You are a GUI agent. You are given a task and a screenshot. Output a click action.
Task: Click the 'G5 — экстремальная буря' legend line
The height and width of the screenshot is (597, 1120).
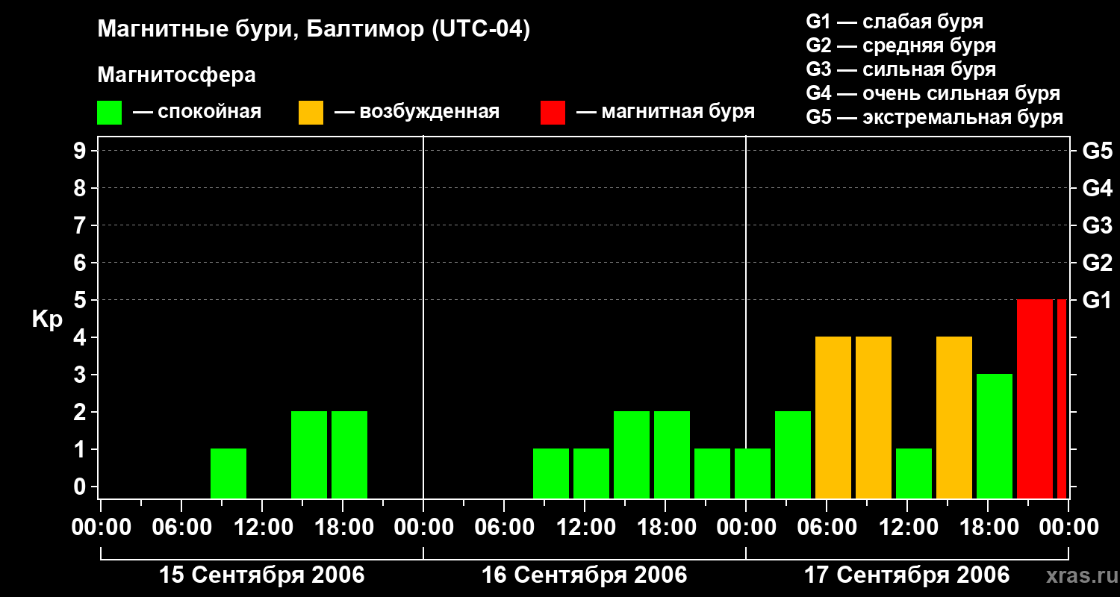(934, 117)
